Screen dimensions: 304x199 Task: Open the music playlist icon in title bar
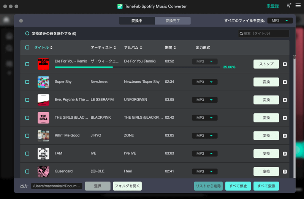289,5
